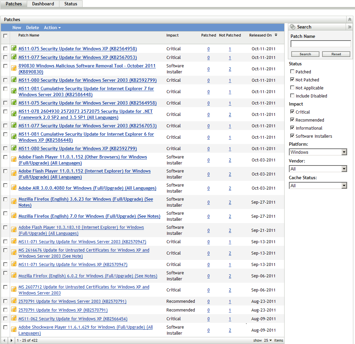
Task: Toggle the Include Disabled checkbox
Action: tap(292, 96)
